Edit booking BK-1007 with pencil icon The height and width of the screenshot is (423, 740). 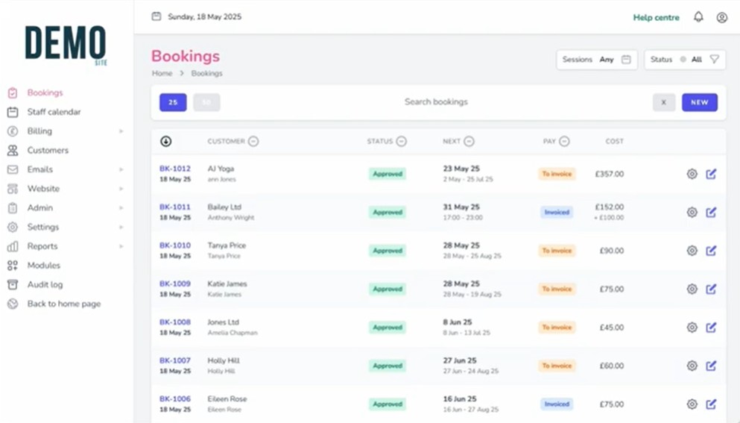tap(711, 366)
